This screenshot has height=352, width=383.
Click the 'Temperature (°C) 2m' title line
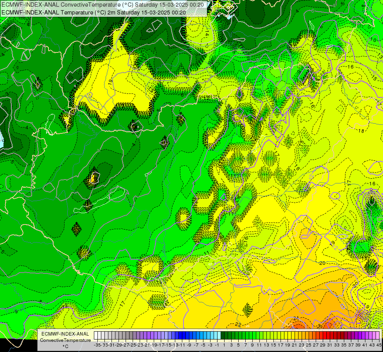pyautogui.click(x=94, y=13)
